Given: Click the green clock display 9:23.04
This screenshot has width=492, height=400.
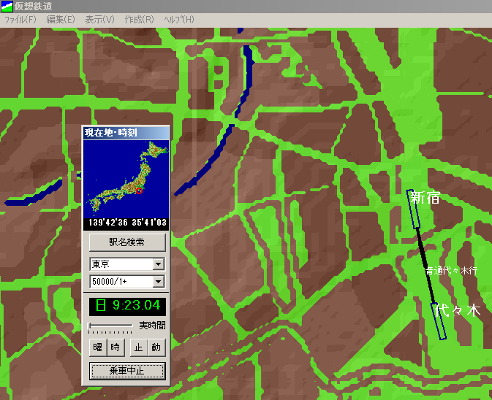Looking at the screenshot, I should click(x=127, y=306).
